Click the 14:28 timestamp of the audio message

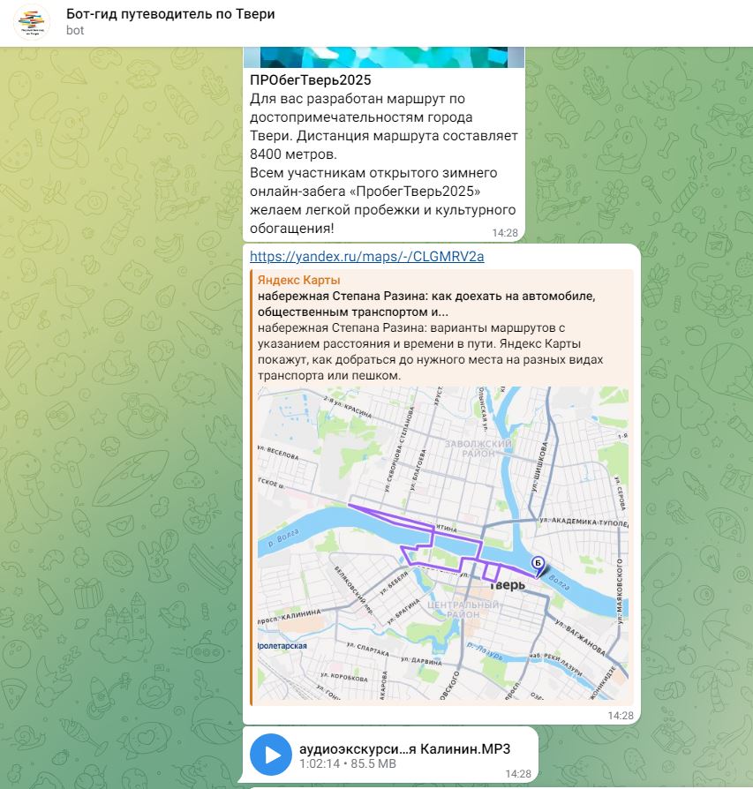pos(518,774)
